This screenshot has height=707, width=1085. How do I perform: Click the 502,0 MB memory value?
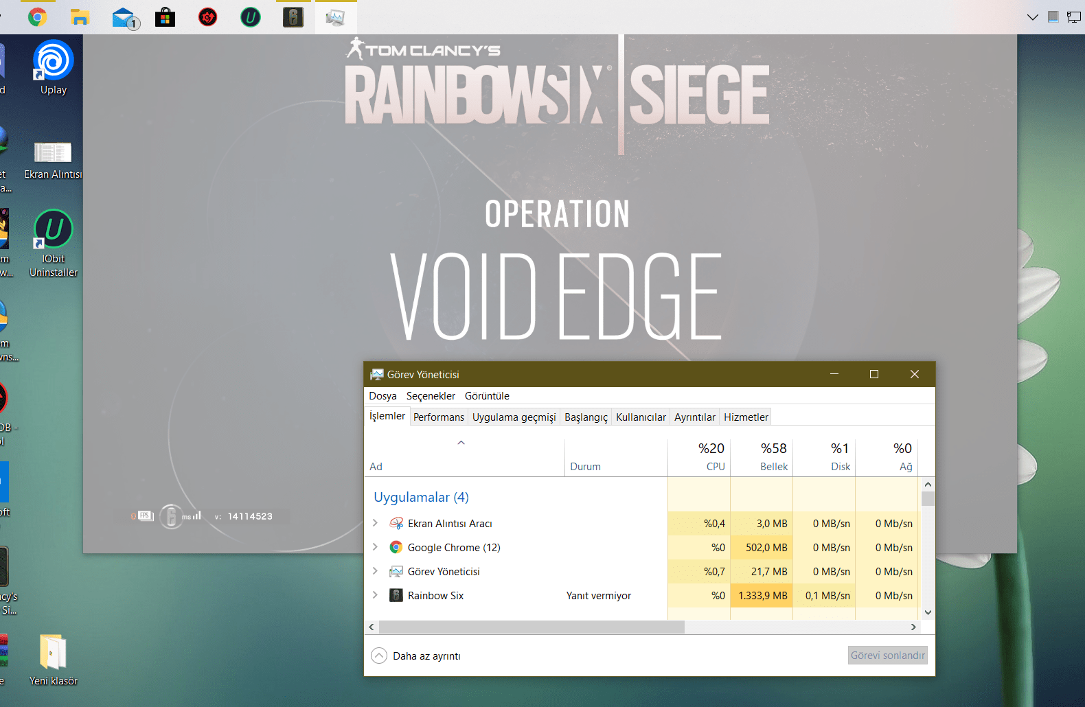pos(766,548)
